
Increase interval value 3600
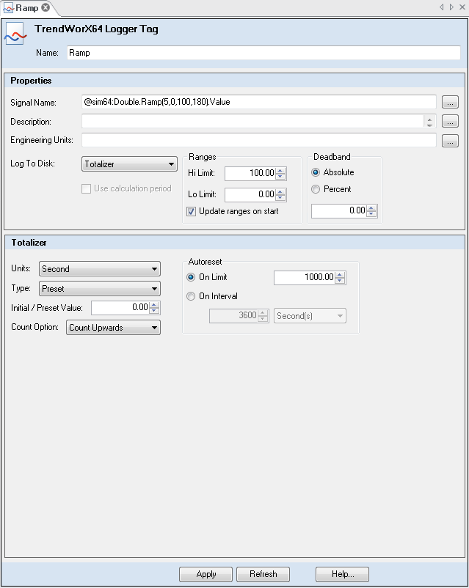click(x=263, y=313)
